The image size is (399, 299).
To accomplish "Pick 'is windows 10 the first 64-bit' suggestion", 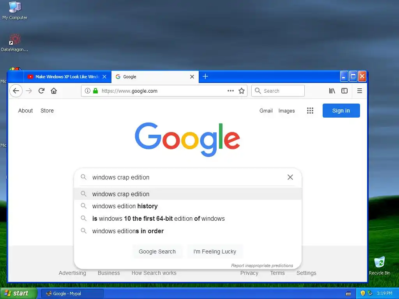I will click(188, 219).
